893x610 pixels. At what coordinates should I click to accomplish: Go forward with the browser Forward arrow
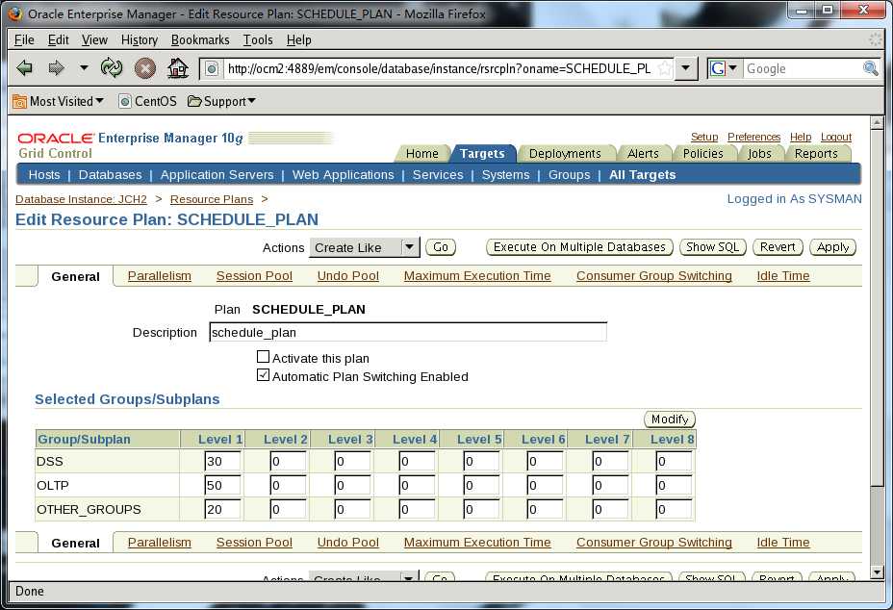[x=56, y=68]
